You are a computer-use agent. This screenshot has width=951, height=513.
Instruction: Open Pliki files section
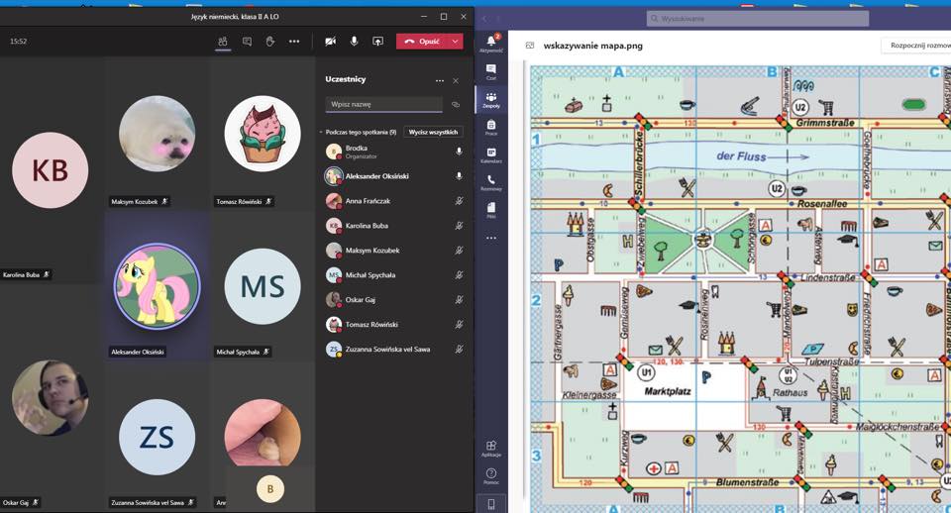(x=491, y=210)
